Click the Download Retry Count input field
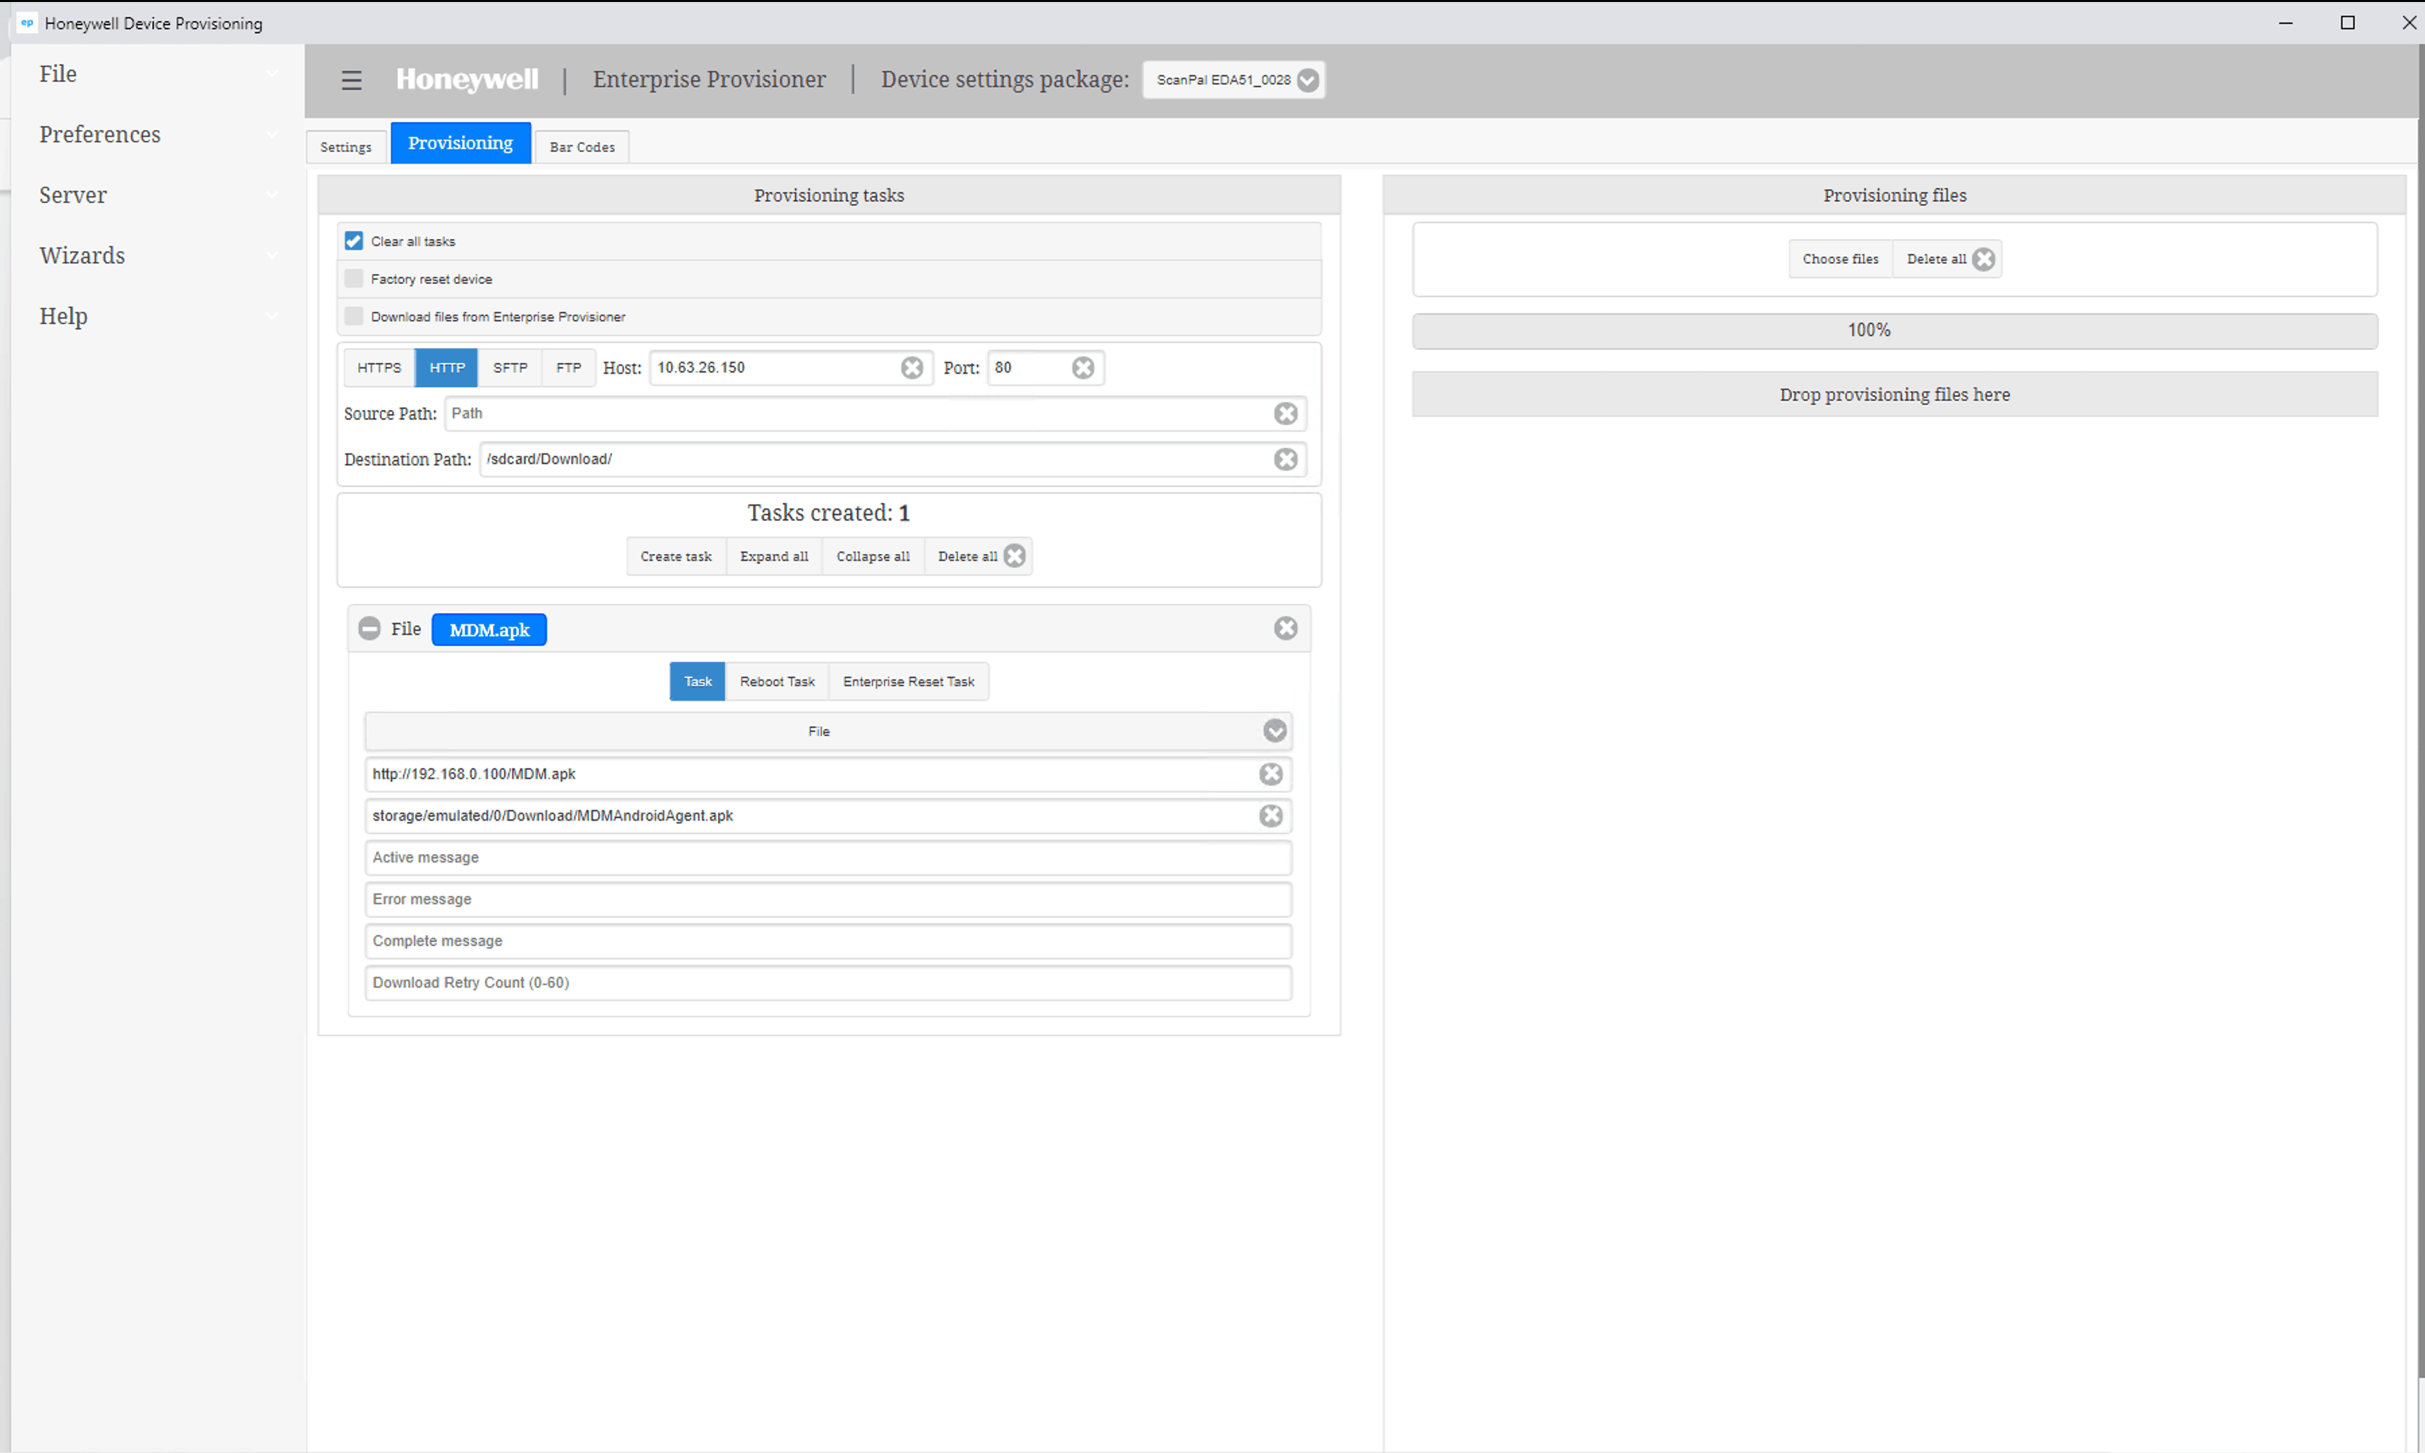This screenshot has height=1453, width=2425. pos(828,982)
